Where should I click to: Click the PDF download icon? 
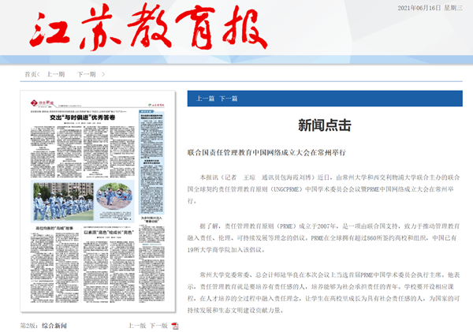175,325
